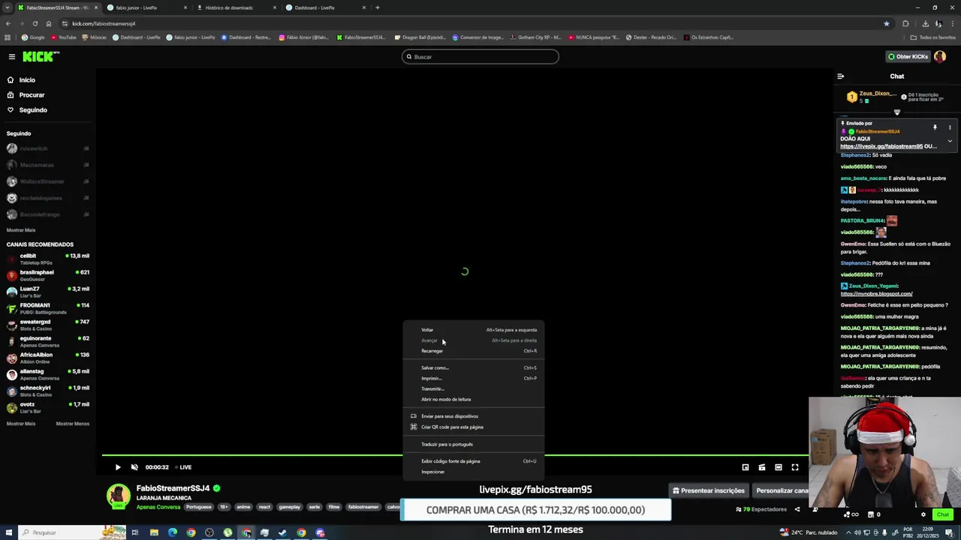Open FROGMAN1 recommended channel
961x540 pixels.
(48, 308)
